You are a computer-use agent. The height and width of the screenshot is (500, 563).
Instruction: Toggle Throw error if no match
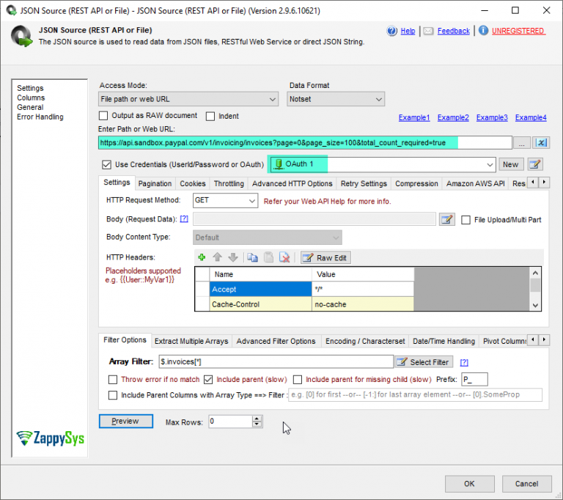click(113, 379)
